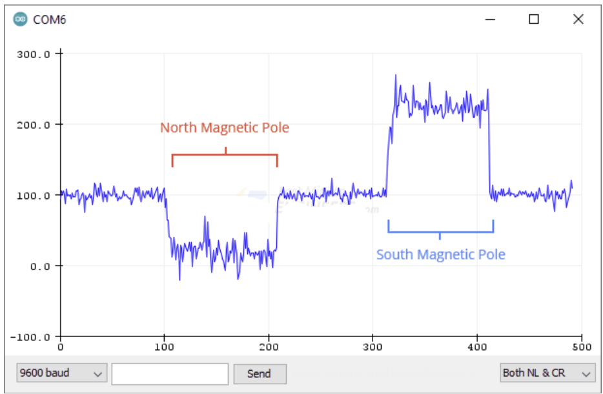Click the Arduino logo in title bar
603x394 pixels.
point(21,19)
